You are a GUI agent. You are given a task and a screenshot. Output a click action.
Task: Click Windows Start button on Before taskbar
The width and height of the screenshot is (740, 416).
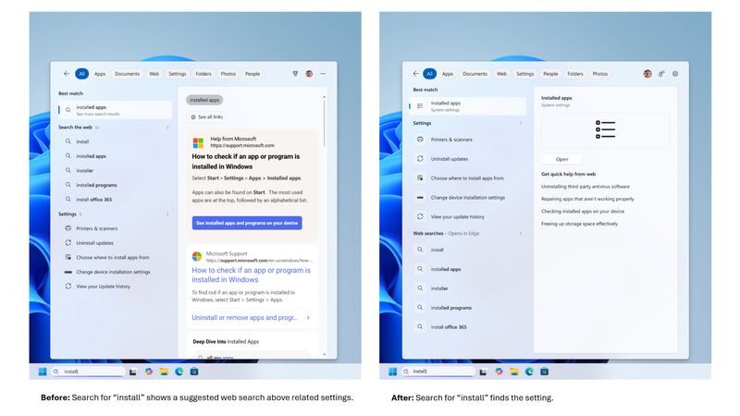42,372
